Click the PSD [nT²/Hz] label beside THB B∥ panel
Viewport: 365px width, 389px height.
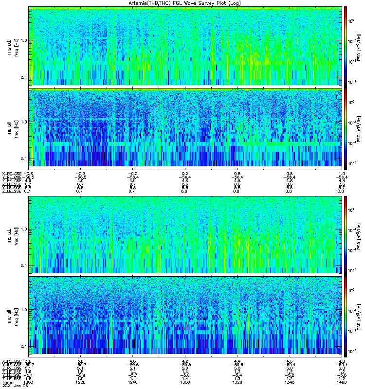point(359,129)
